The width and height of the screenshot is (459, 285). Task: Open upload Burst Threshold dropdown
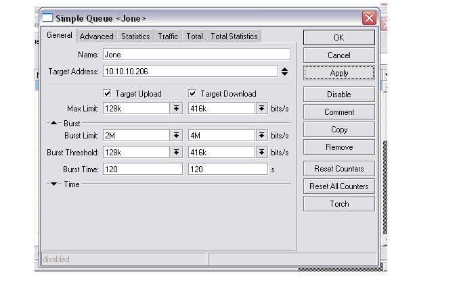click(x=176, y=152)
